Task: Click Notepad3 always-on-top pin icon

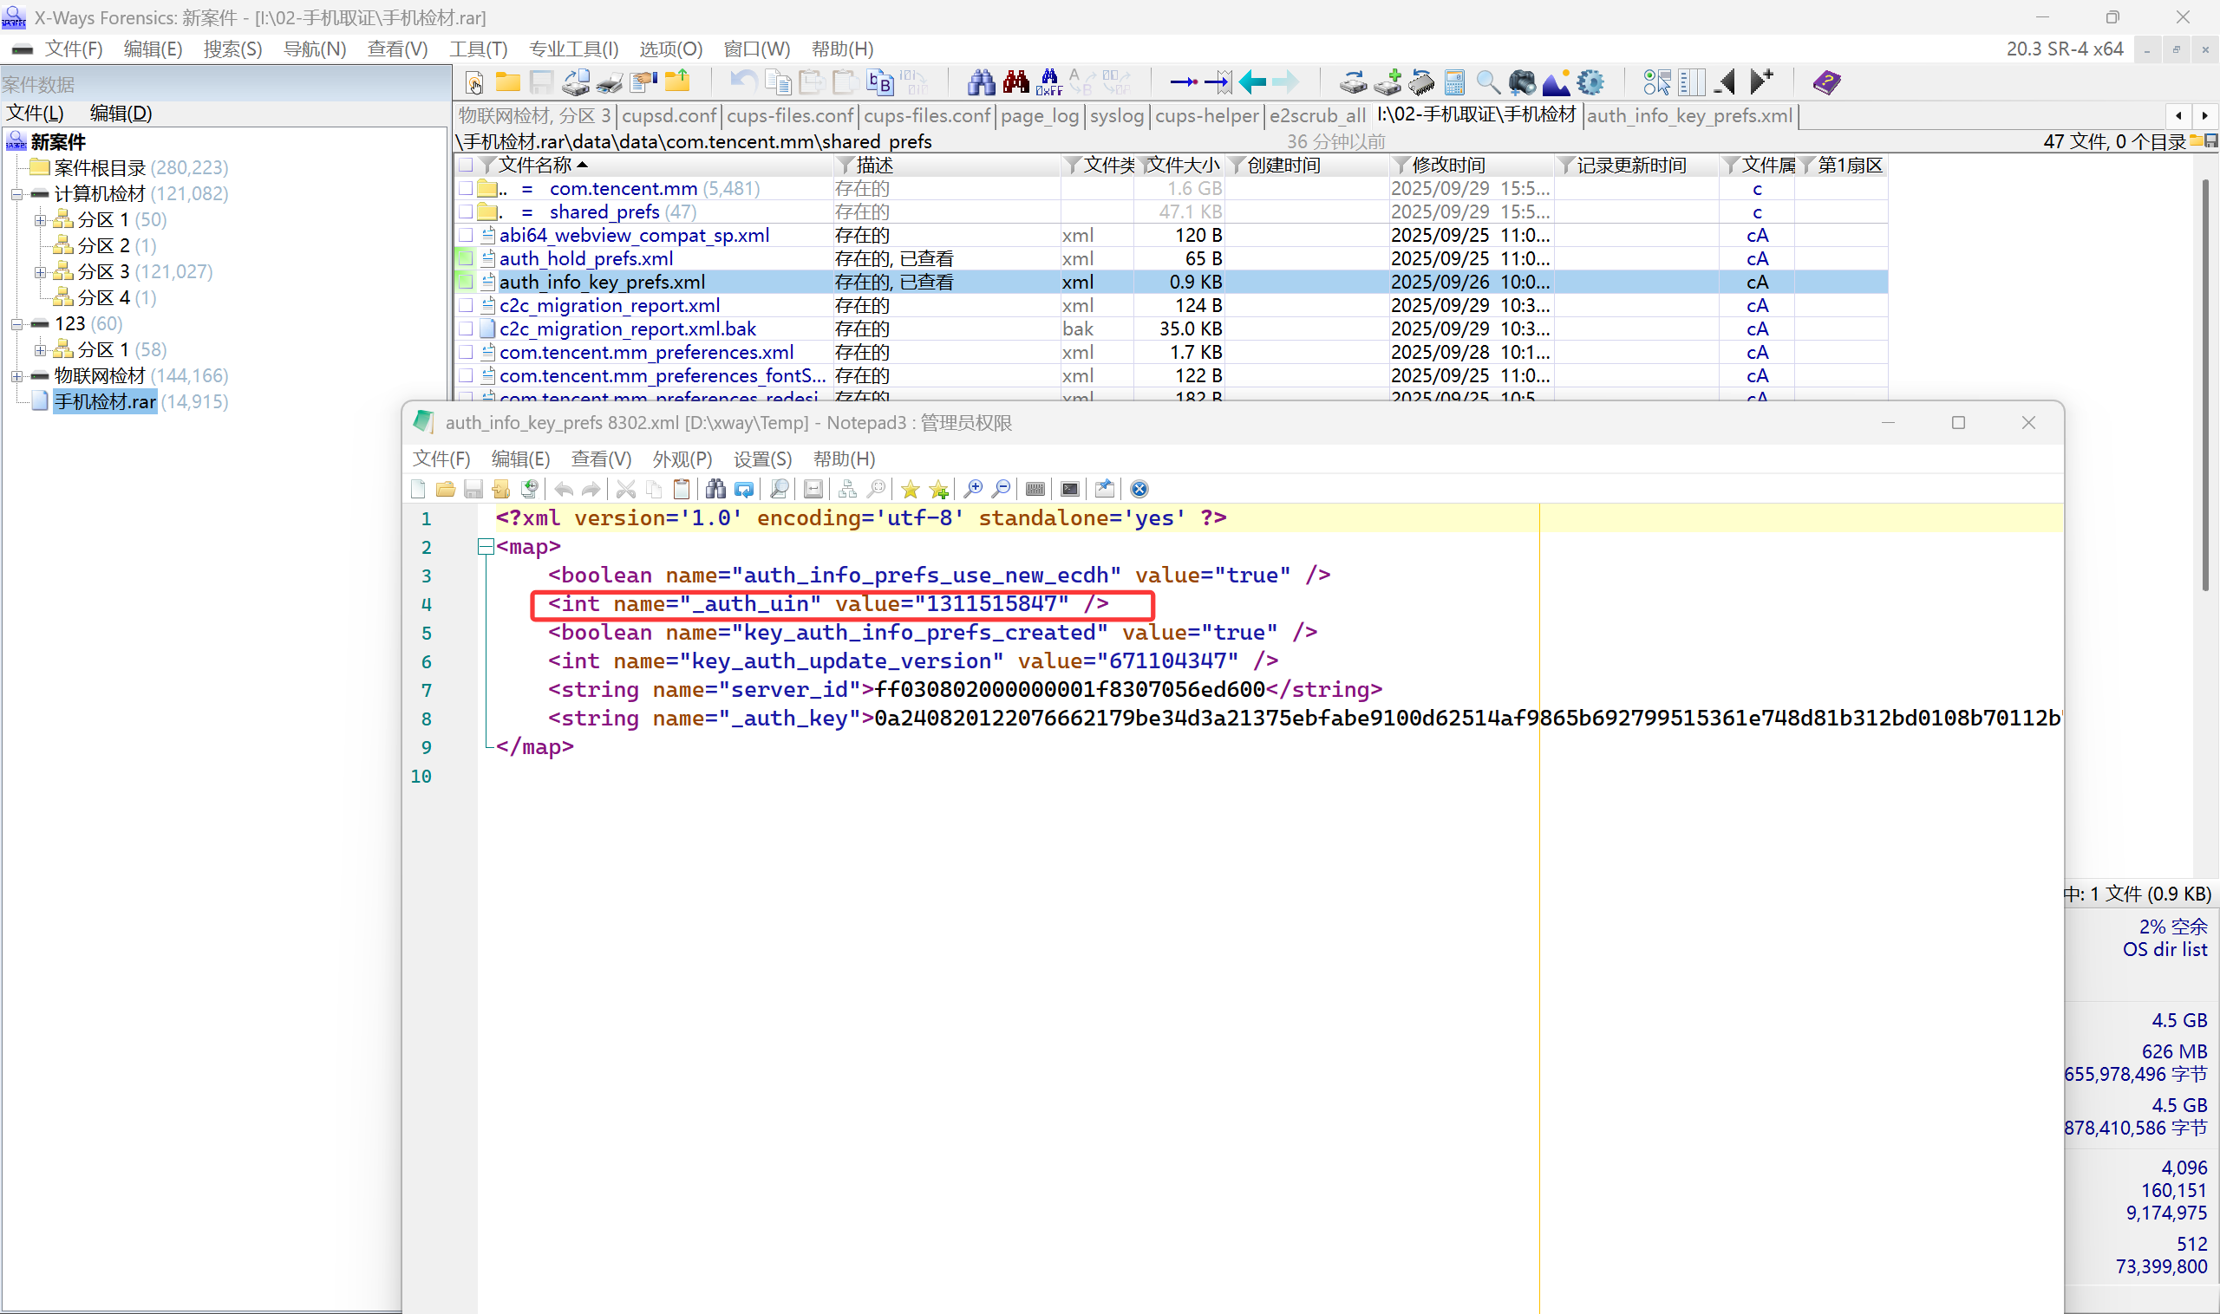Action: (1104, 489)
